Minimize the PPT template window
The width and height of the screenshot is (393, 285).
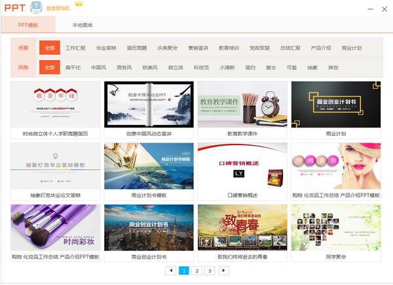371,9
